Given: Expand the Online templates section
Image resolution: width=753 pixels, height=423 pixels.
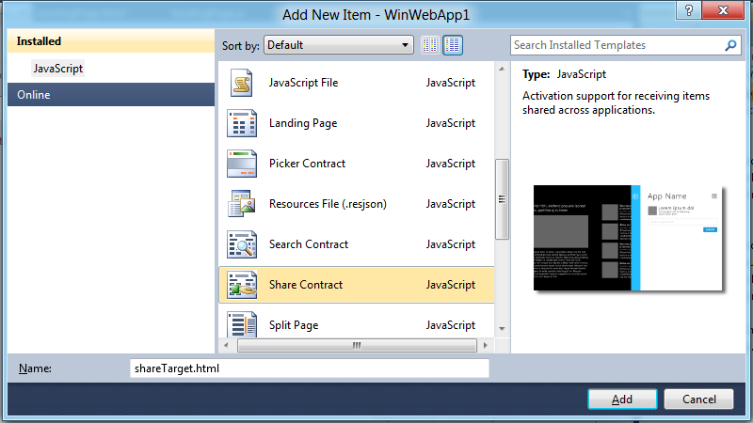Looking at the screenshot, I should point(34,95).
